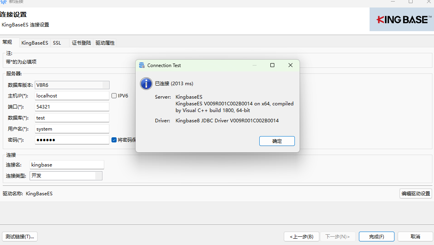This screenshot has width=434, height=245.
Task: Click the 完成(F) button
Action: tap(376, 236)
